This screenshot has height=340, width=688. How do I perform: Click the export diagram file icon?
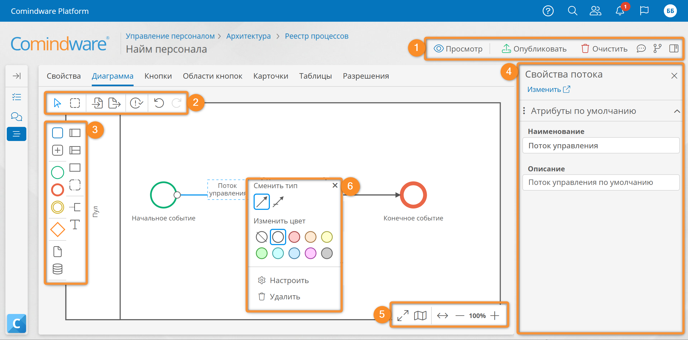pyautogui.click(x=114, y=103)
